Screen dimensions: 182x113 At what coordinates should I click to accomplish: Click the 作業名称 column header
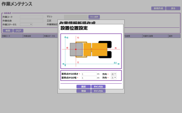click(x=33, y=36)
